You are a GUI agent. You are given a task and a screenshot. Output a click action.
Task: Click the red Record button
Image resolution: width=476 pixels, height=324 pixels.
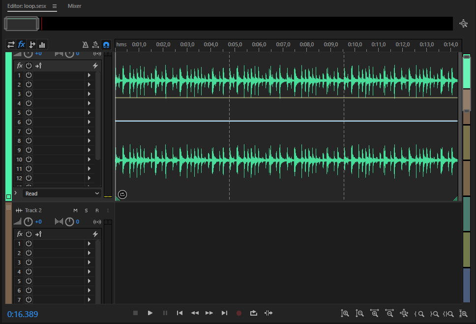(x=239, y=313)
